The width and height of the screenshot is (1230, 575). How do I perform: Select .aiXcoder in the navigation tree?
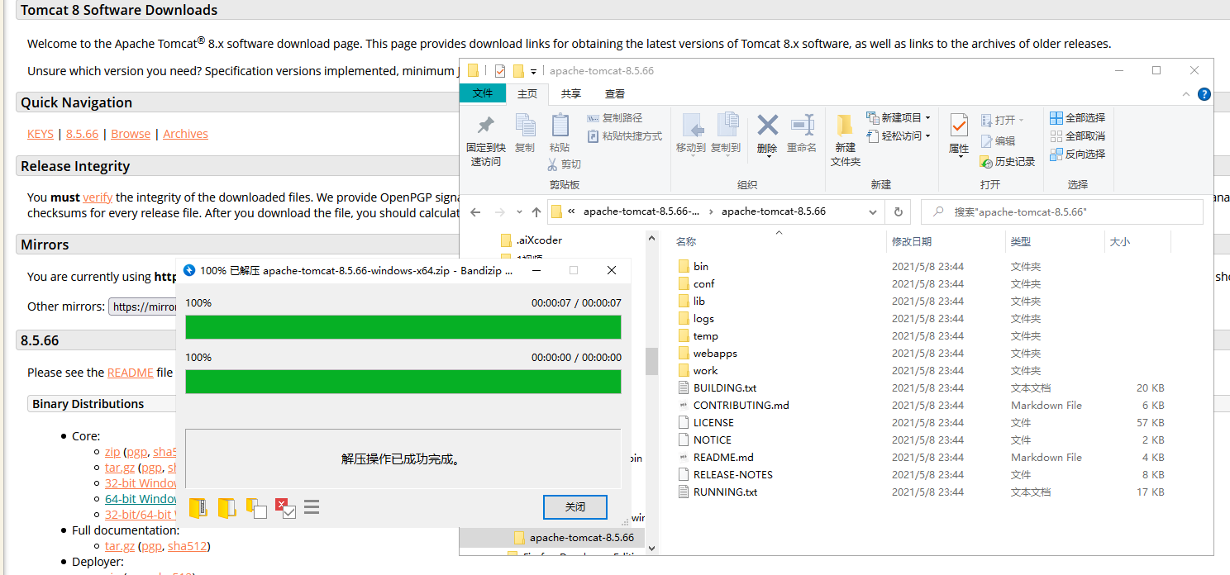coord(539,240)
